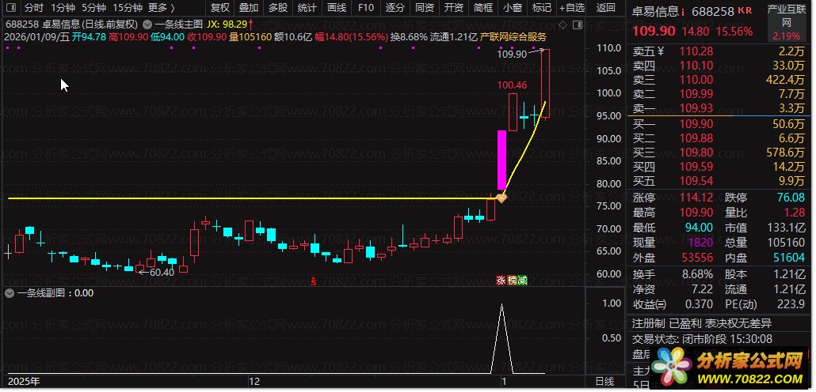Viewport: 816px width, 392px height.
Task: Open the 分时 intraday view
Action: pos(34,8)
